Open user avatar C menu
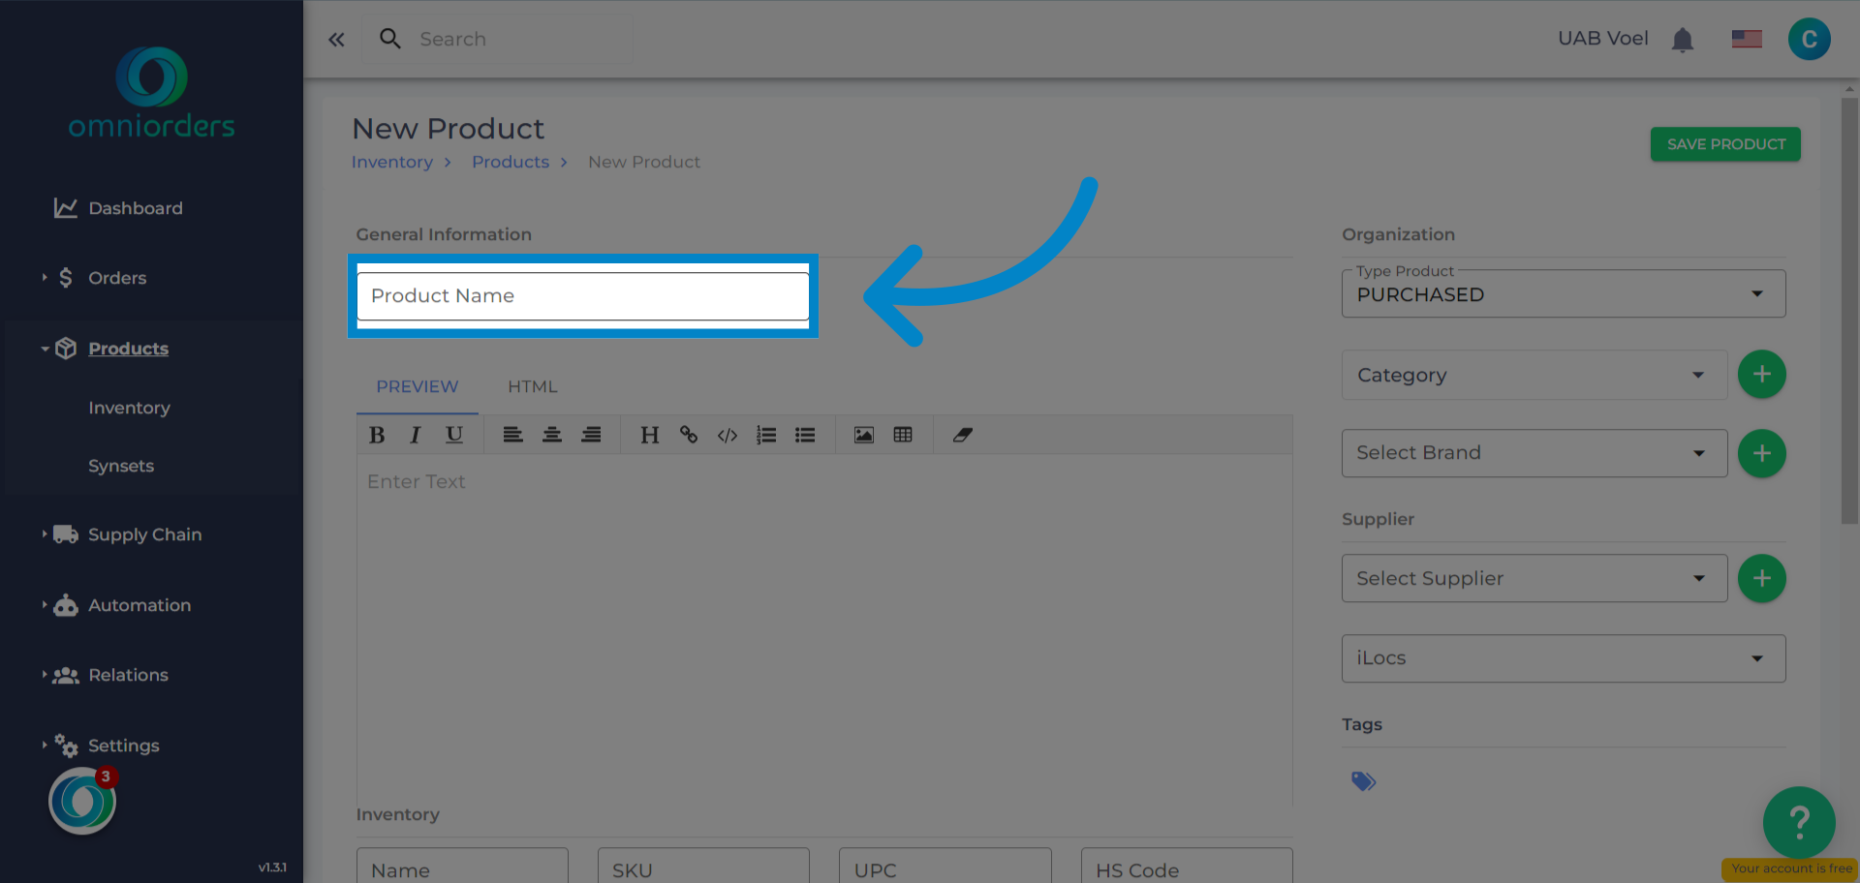This screenshot has width=1860, height=883. click(x=1809, y=40)
